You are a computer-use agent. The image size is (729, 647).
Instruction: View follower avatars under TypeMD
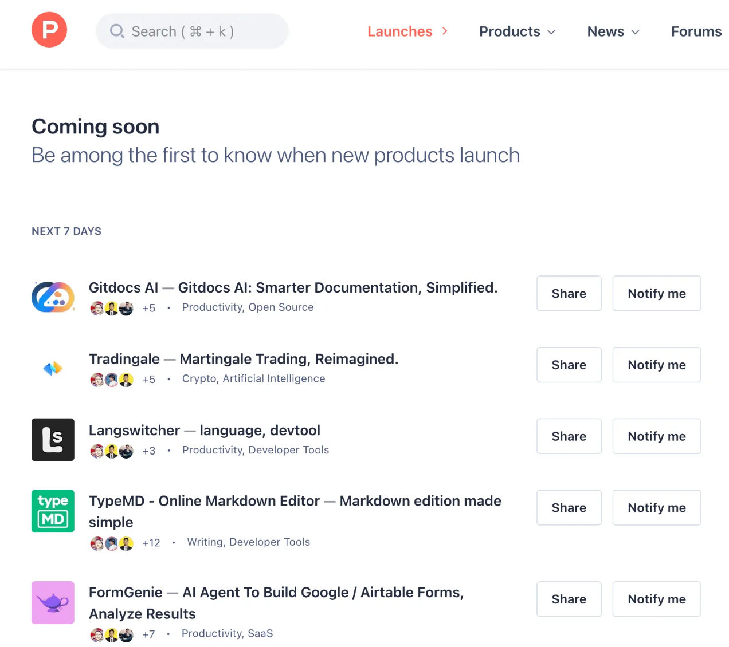tap(112, 543)
